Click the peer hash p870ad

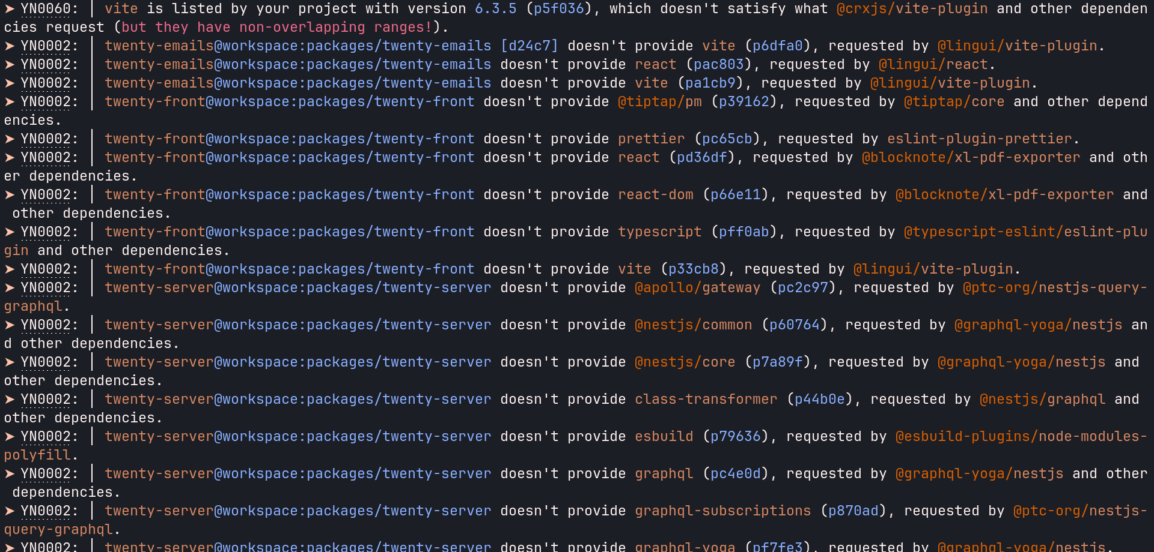coord(853,511)
